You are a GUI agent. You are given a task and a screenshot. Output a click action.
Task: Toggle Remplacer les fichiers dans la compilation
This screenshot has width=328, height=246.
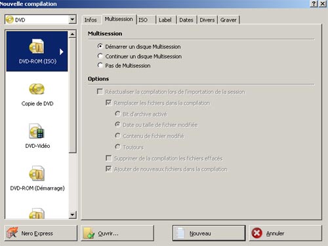coord(109,103)
